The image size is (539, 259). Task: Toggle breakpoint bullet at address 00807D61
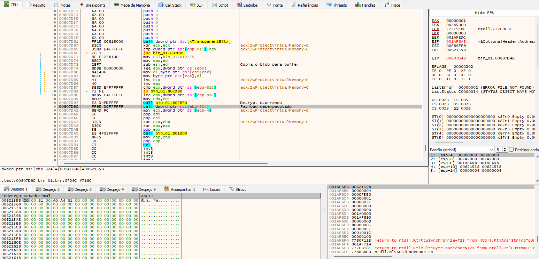tap(55, 42)
